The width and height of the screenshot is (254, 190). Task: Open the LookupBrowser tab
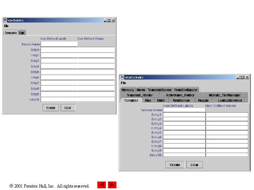[x=230, y=101]
